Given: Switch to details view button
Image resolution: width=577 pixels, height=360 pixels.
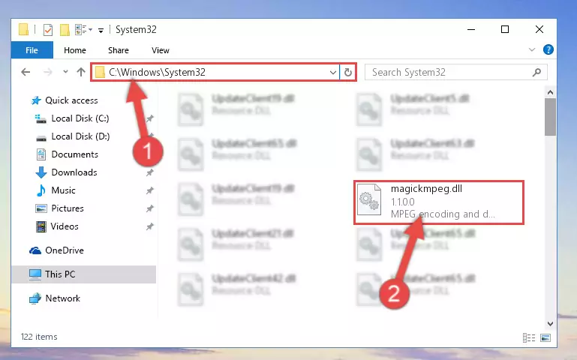Looking at the screenshot, I should click(529, 337).
